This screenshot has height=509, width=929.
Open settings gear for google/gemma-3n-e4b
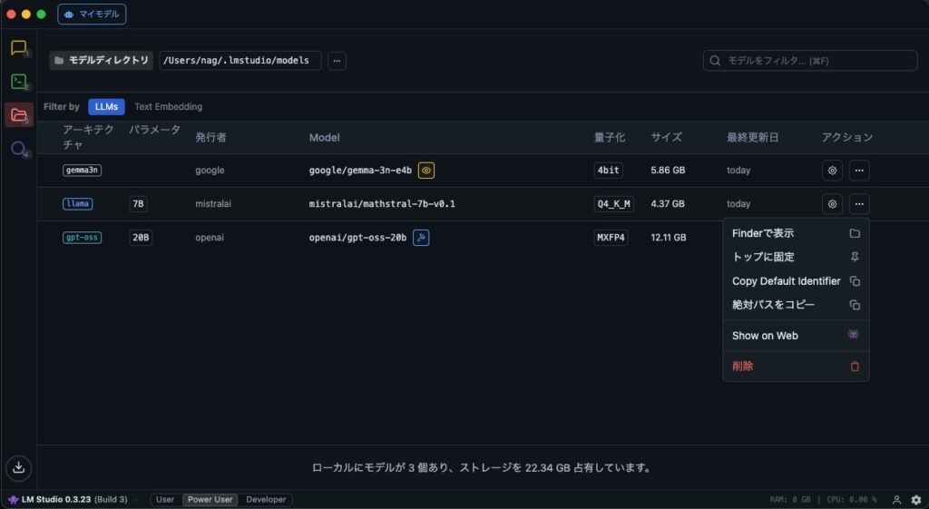(833, 171)
